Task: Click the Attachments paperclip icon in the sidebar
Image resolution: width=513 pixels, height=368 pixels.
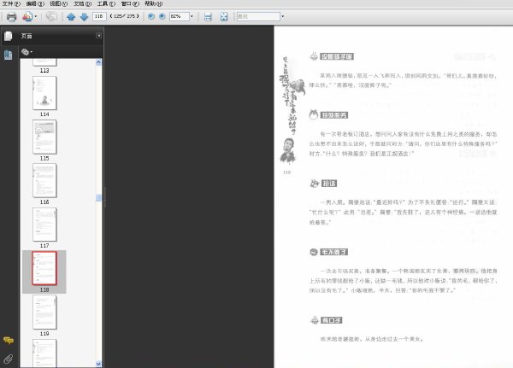Action: (9, 359)
